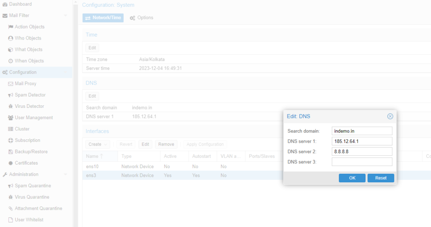Click the Mail Filter envelope icon
Screen dimensions: 431x227
5,16
